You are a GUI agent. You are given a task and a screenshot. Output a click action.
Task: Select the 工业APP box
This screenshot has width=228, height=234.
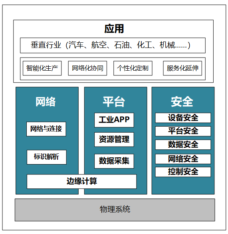pos(114,120)
